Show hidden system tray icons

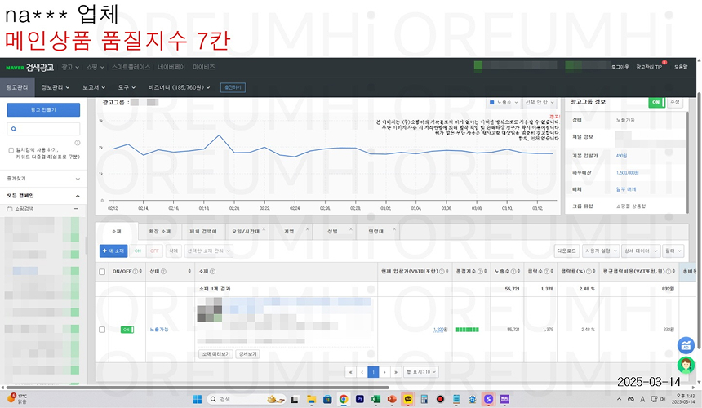click(619, 400)
